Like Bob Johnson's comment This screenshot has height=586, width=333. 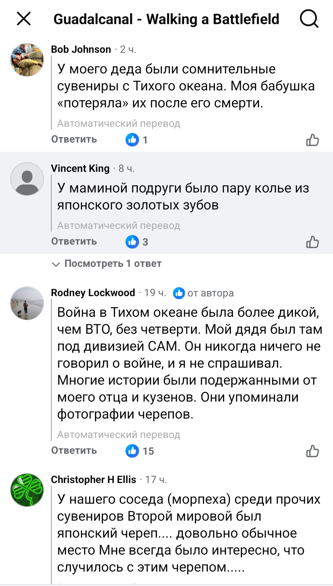click(x=312, y=140)
